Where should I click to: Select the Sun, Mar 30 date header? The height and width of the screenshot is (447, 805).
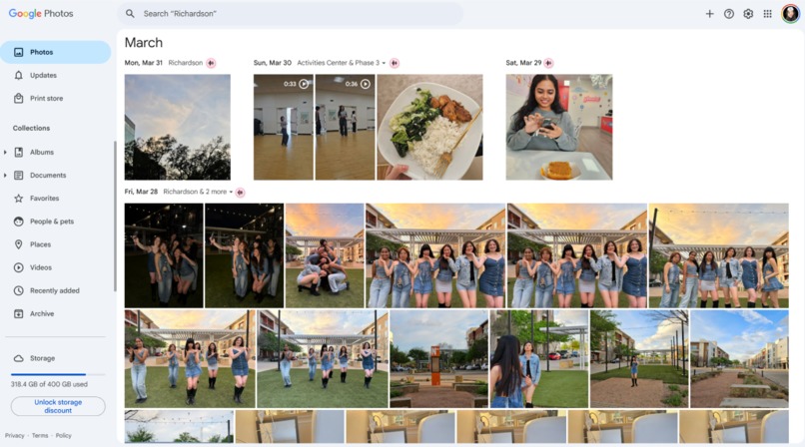(272, 63)
